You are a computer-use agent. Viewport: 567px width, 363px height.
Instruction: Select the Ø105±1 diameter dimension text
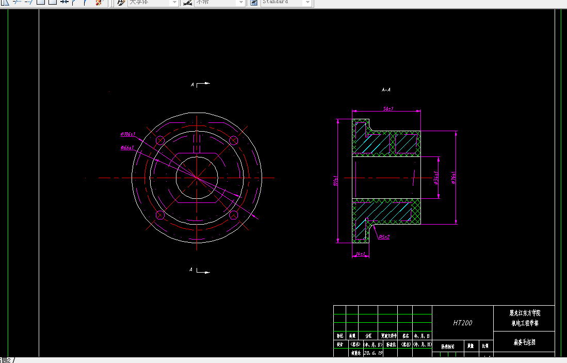pyautogui.click(x=127, y=134)
